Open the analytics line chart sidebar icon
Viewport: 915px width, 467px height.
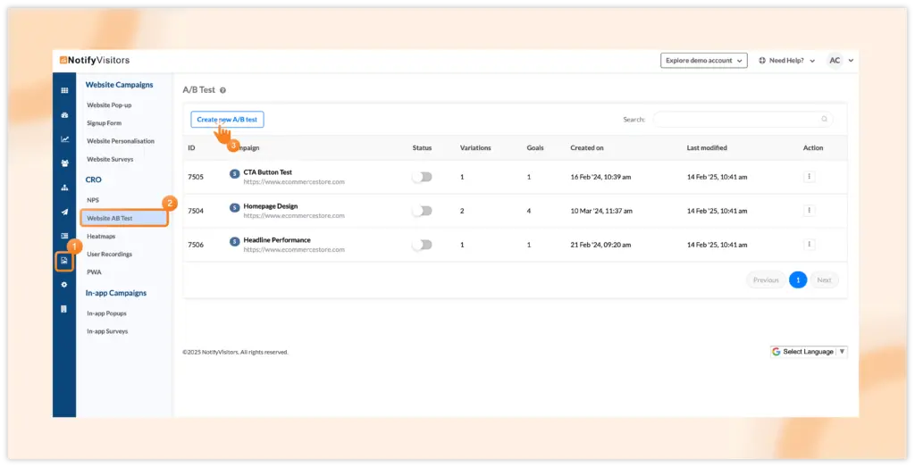pos(64,139)
